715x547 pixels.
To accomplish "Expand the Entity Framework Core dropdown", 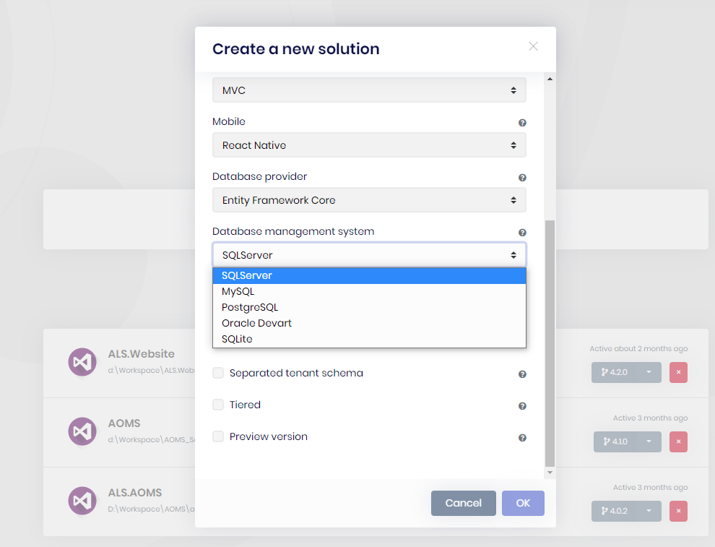I will pyautogui.click(x=369, y=200).
